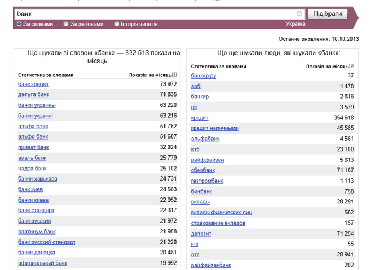The image size is (376, 270).
Task: Open the "депозит" query link
Action: click(x=201, y=233)
